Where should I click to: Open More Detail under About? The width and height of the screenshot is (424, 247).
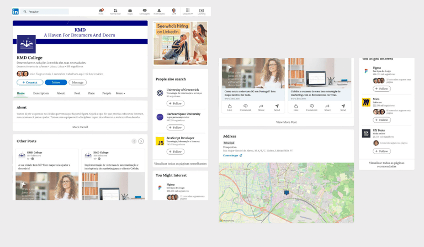80,127
